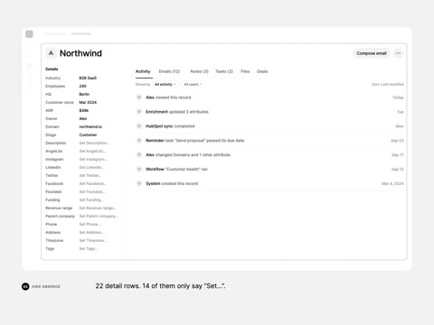Open the 'All activity' filter dropdown

click(x=165, y=84)
